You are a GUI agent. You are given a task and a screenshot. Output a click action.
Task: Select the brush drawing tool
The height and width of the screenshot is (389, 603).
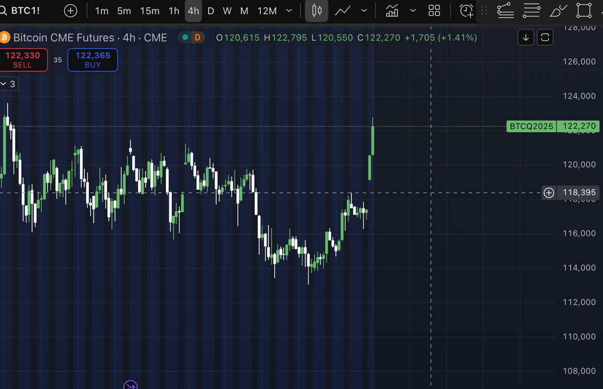(x=559, y=11)
